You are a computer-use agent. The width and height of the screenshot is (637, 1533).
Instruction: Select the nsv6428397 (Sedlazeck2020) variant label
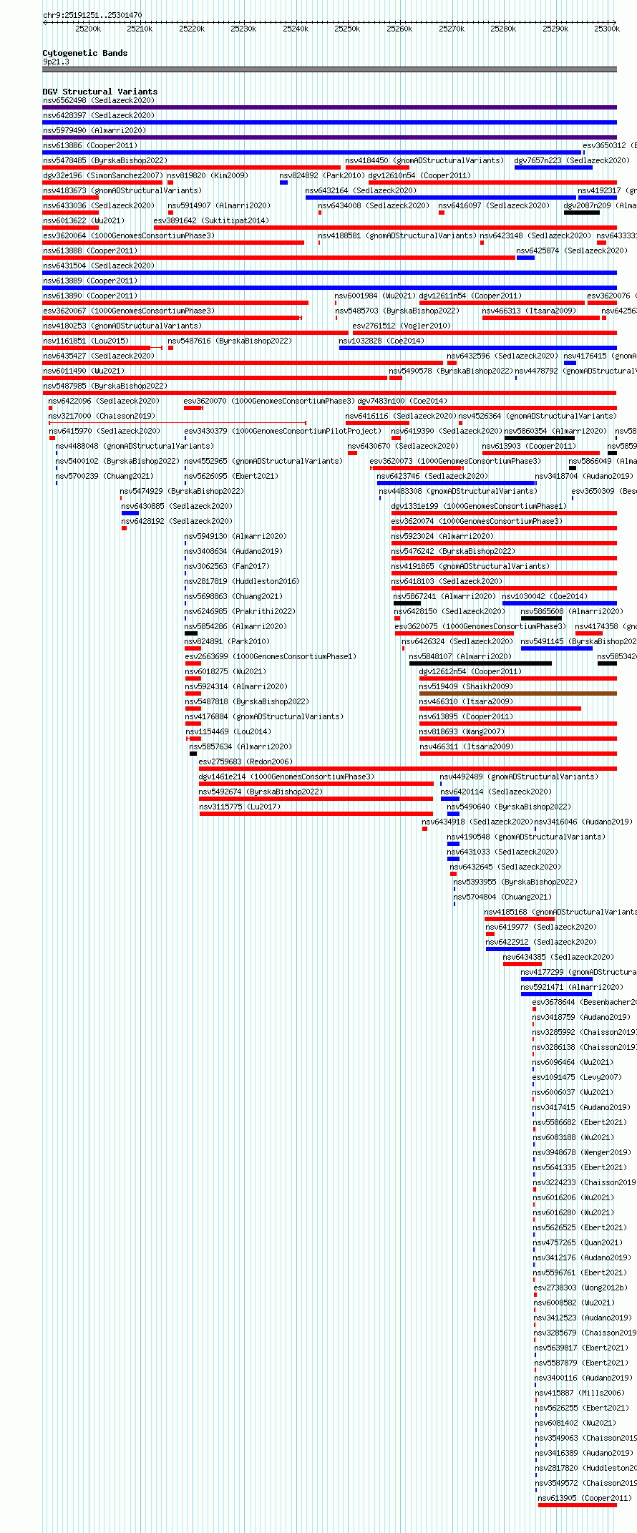(x=98, y=115)
